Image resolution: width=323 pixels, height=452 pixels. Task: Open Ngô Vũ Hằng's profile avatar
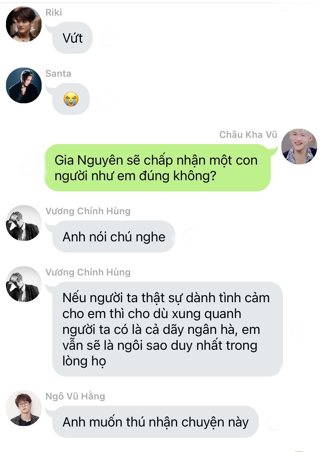point(24,408)
